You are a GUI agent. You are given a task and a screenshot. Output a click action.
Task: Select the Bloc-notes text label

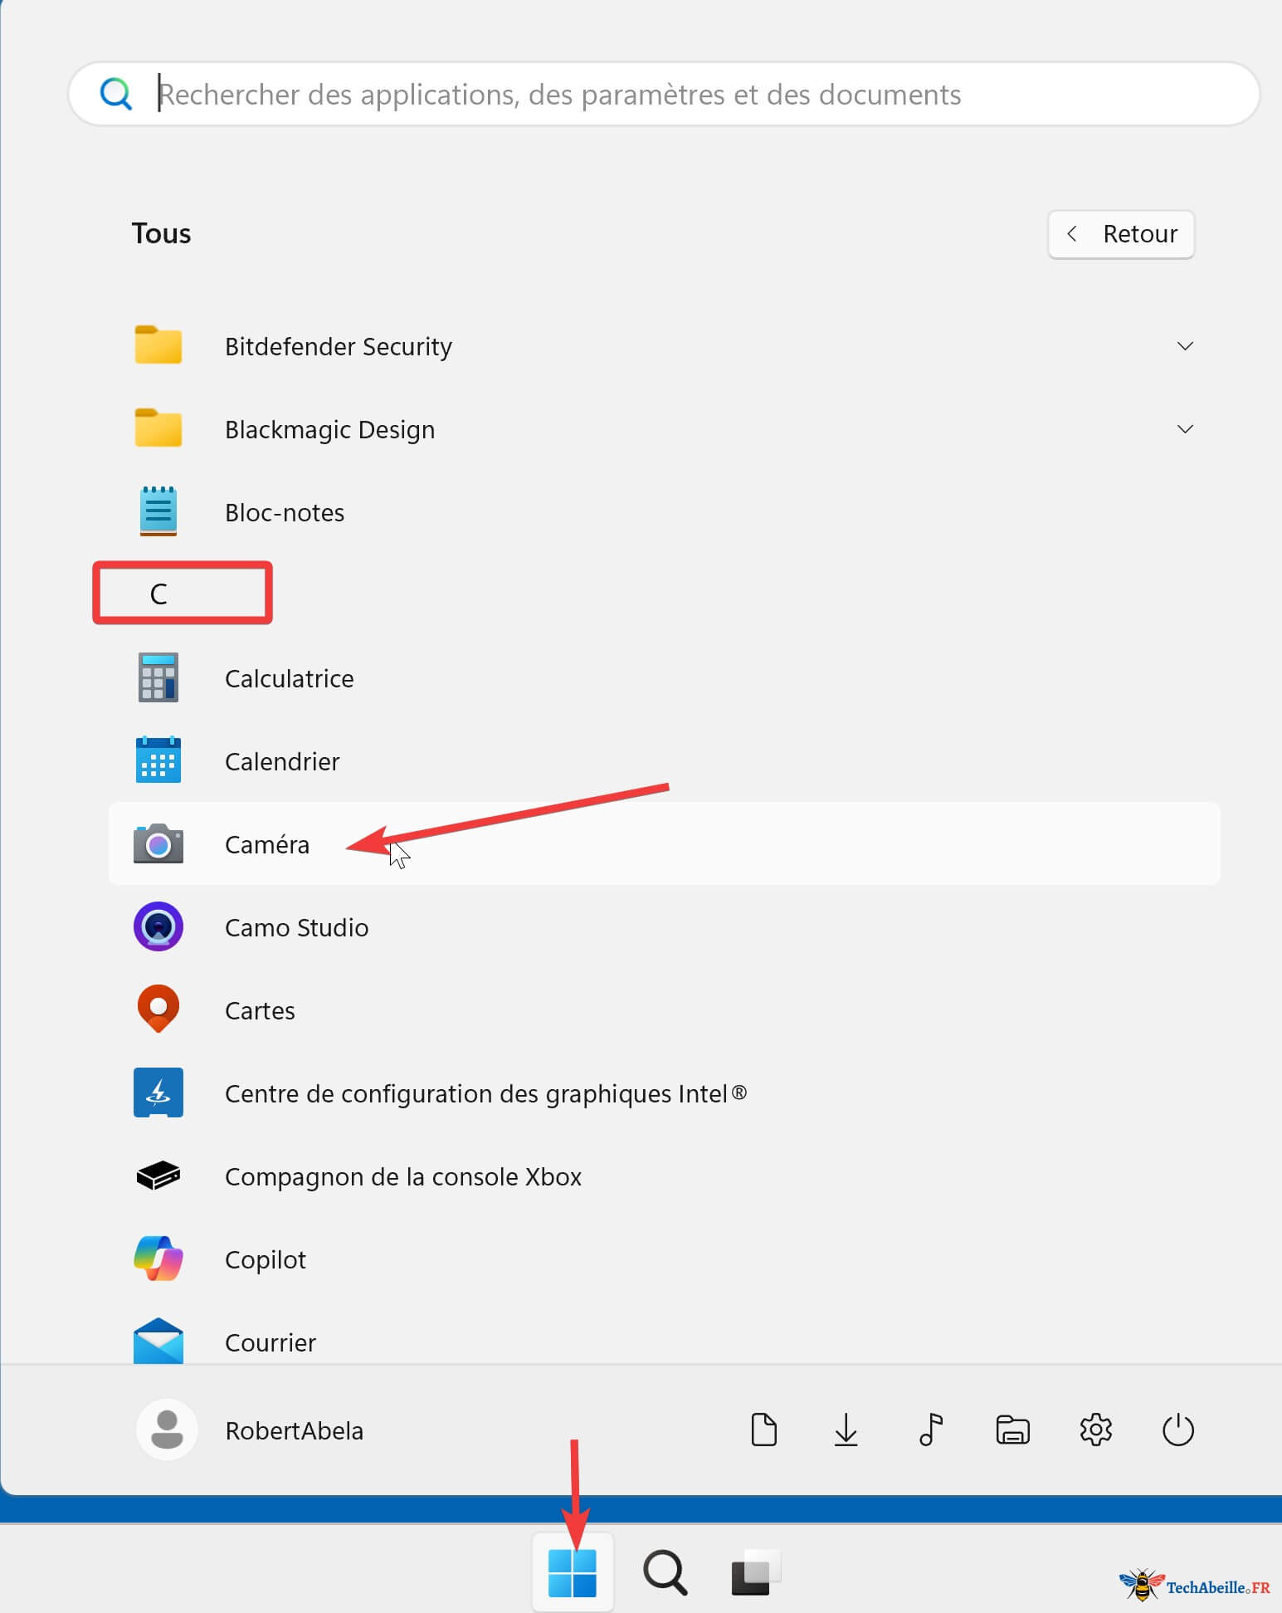[x=285, y=512]
